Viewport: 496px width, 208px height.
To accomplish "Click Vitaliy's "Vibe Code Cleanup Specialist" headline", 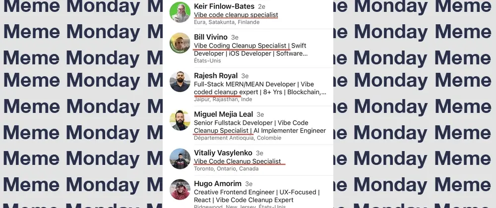I will click(x=238, y=161).
